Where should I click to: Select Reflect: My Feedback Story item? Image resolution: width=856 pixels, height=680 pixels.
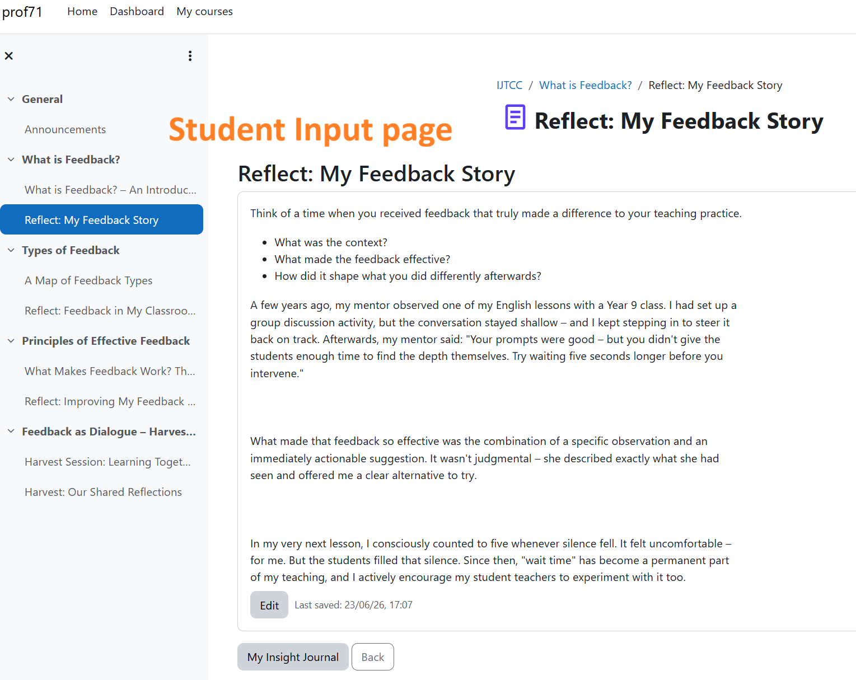click(x=101, y=219)
